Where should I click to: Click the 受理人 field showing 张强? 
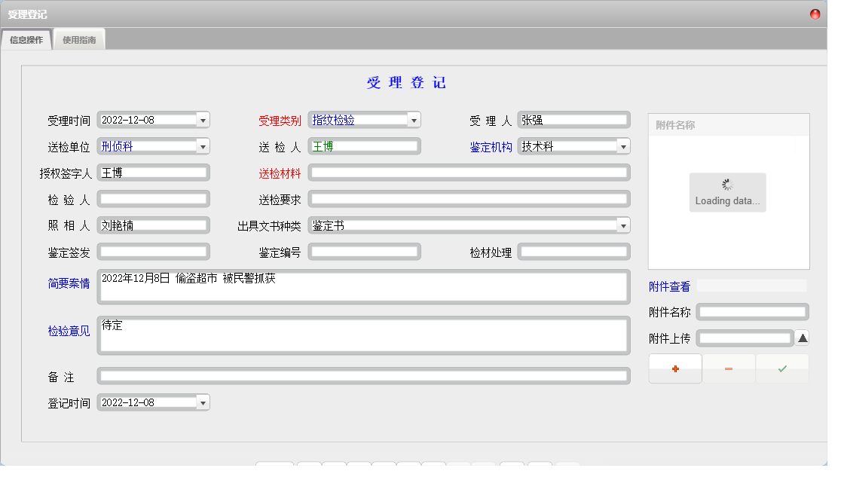point(573,119)
